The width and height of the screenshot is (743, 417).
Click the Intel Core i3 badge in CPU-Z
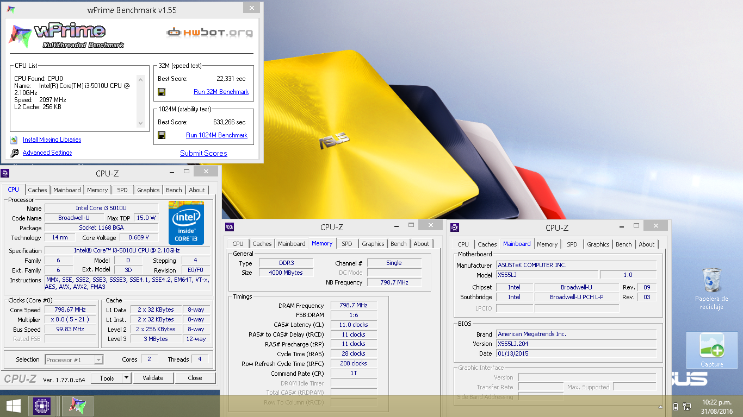pyautogui.click(x=186, y=223)
